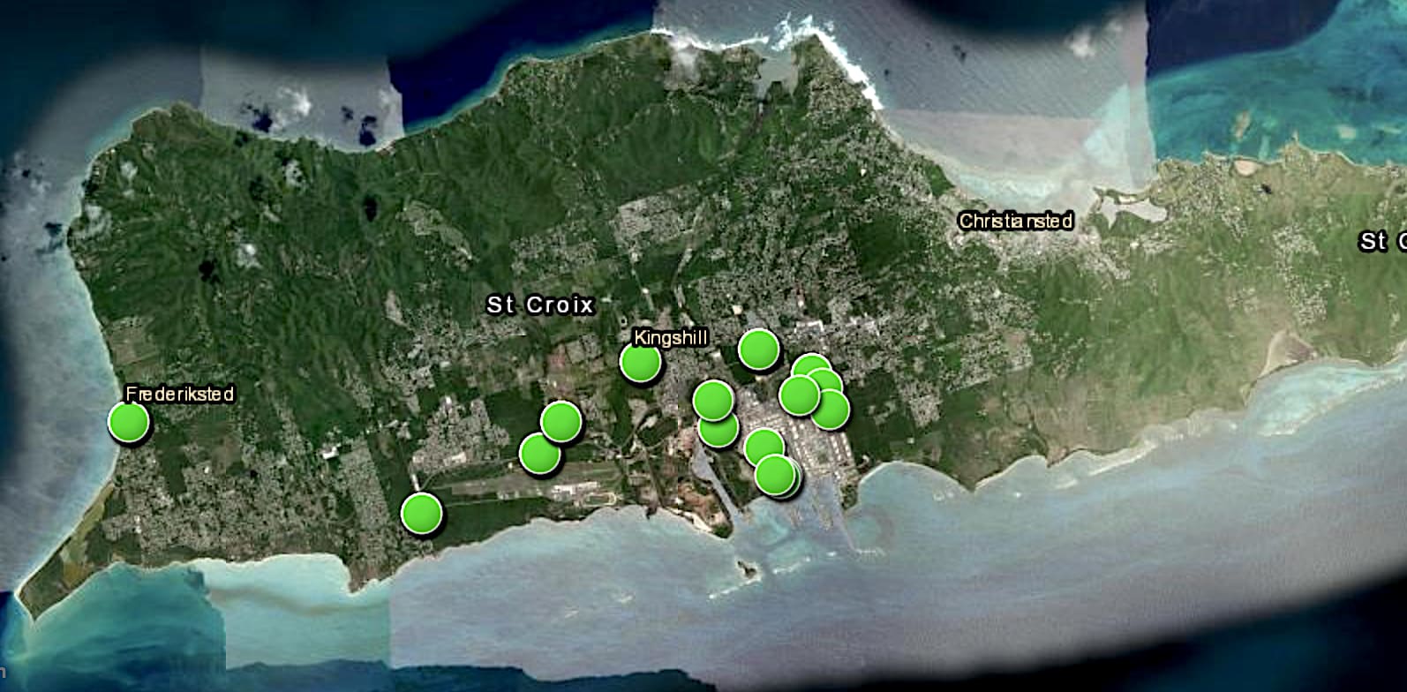Screen dimensions: 1407x692
Task: Click the St Croix island label
Action: pos(540,305)
